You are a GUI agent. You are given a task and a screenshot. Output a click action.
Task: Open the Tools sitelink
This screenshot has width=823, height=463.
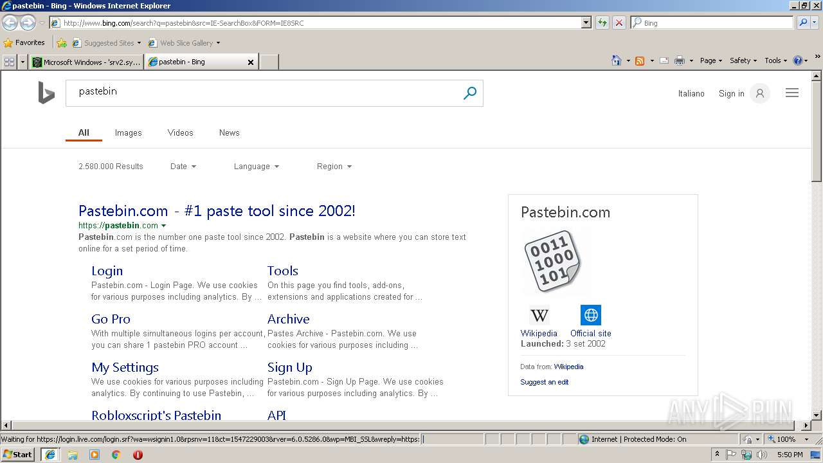[x=283, y=271]
